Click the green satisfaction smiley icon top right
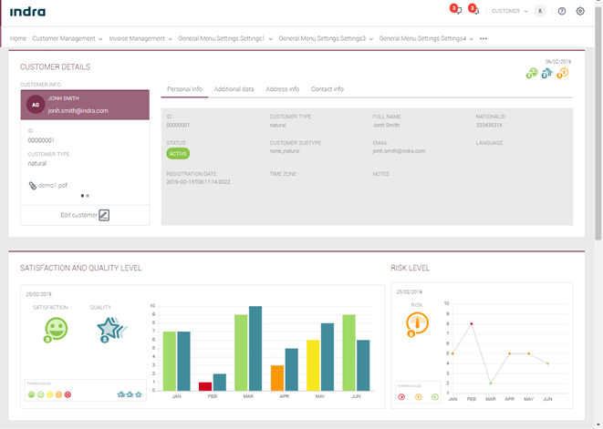 point(532,73)
